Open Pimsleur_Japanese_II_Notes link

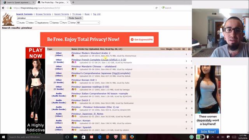pos(87,114)
